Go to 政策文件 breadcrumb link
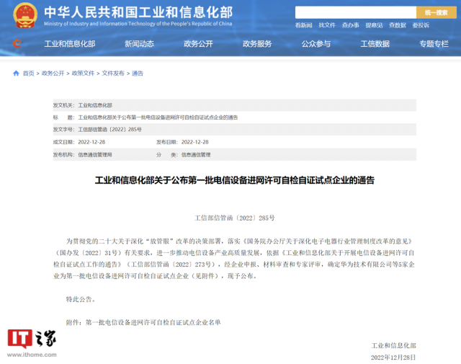The image size is (461, 364). point(84,74)
